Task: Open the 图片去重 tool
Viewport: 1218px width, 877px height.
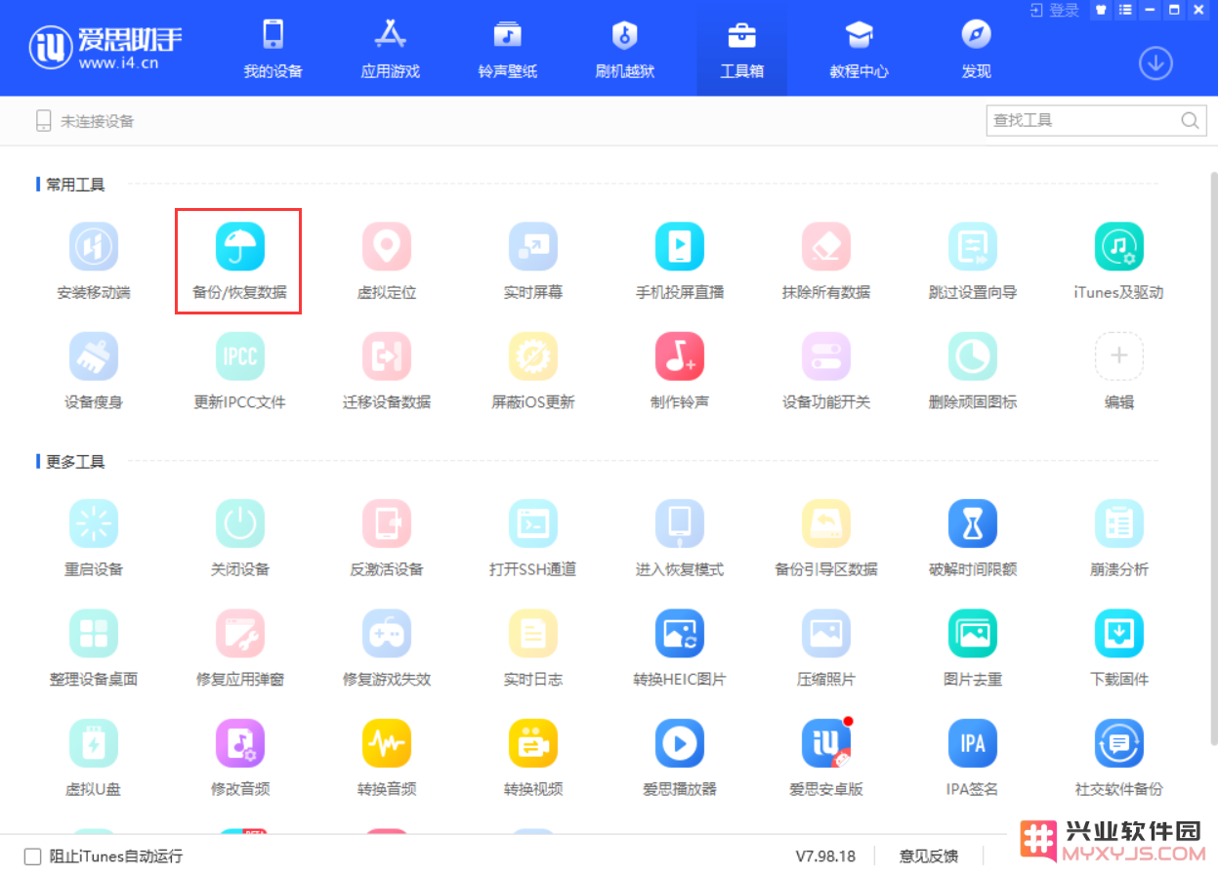Action: (x=973, y=647)
